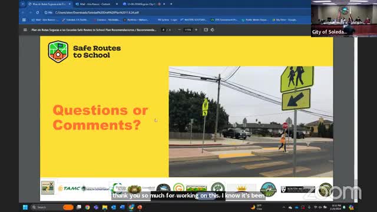Switch to the Mail Outlook browser tab

click(x=95, y=4)
